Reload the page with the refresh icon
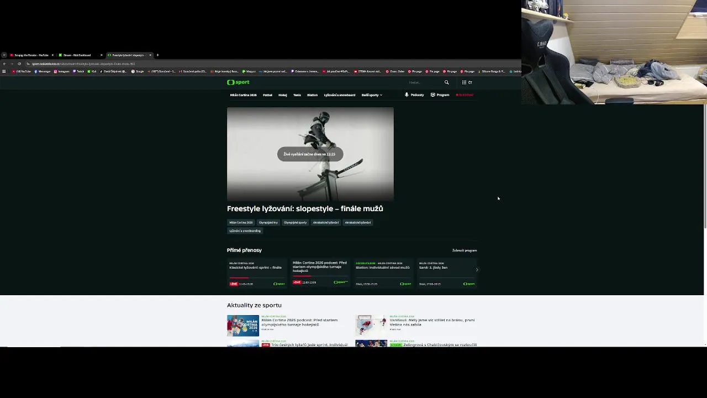The image size is (707, 398). [x=19, y=64]
